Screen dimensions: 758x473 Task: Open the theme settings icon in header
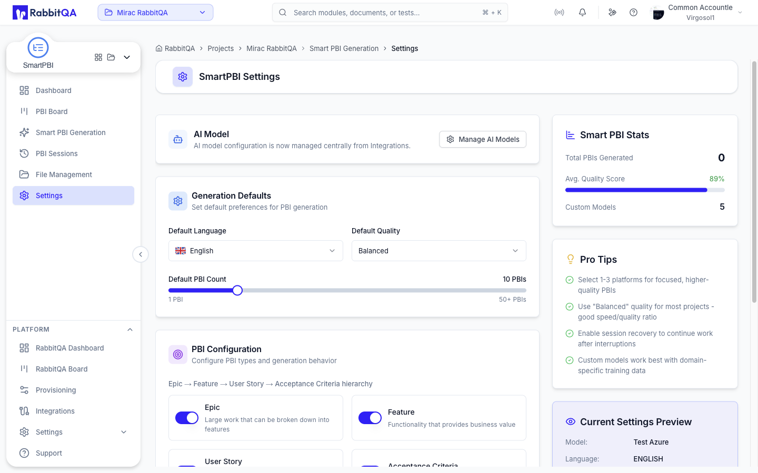coord(612,12)
